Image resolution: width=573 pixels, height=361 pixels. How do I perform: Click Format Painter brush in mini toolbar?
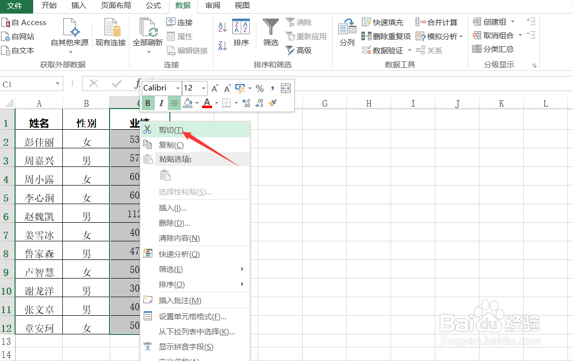(272, 103)
